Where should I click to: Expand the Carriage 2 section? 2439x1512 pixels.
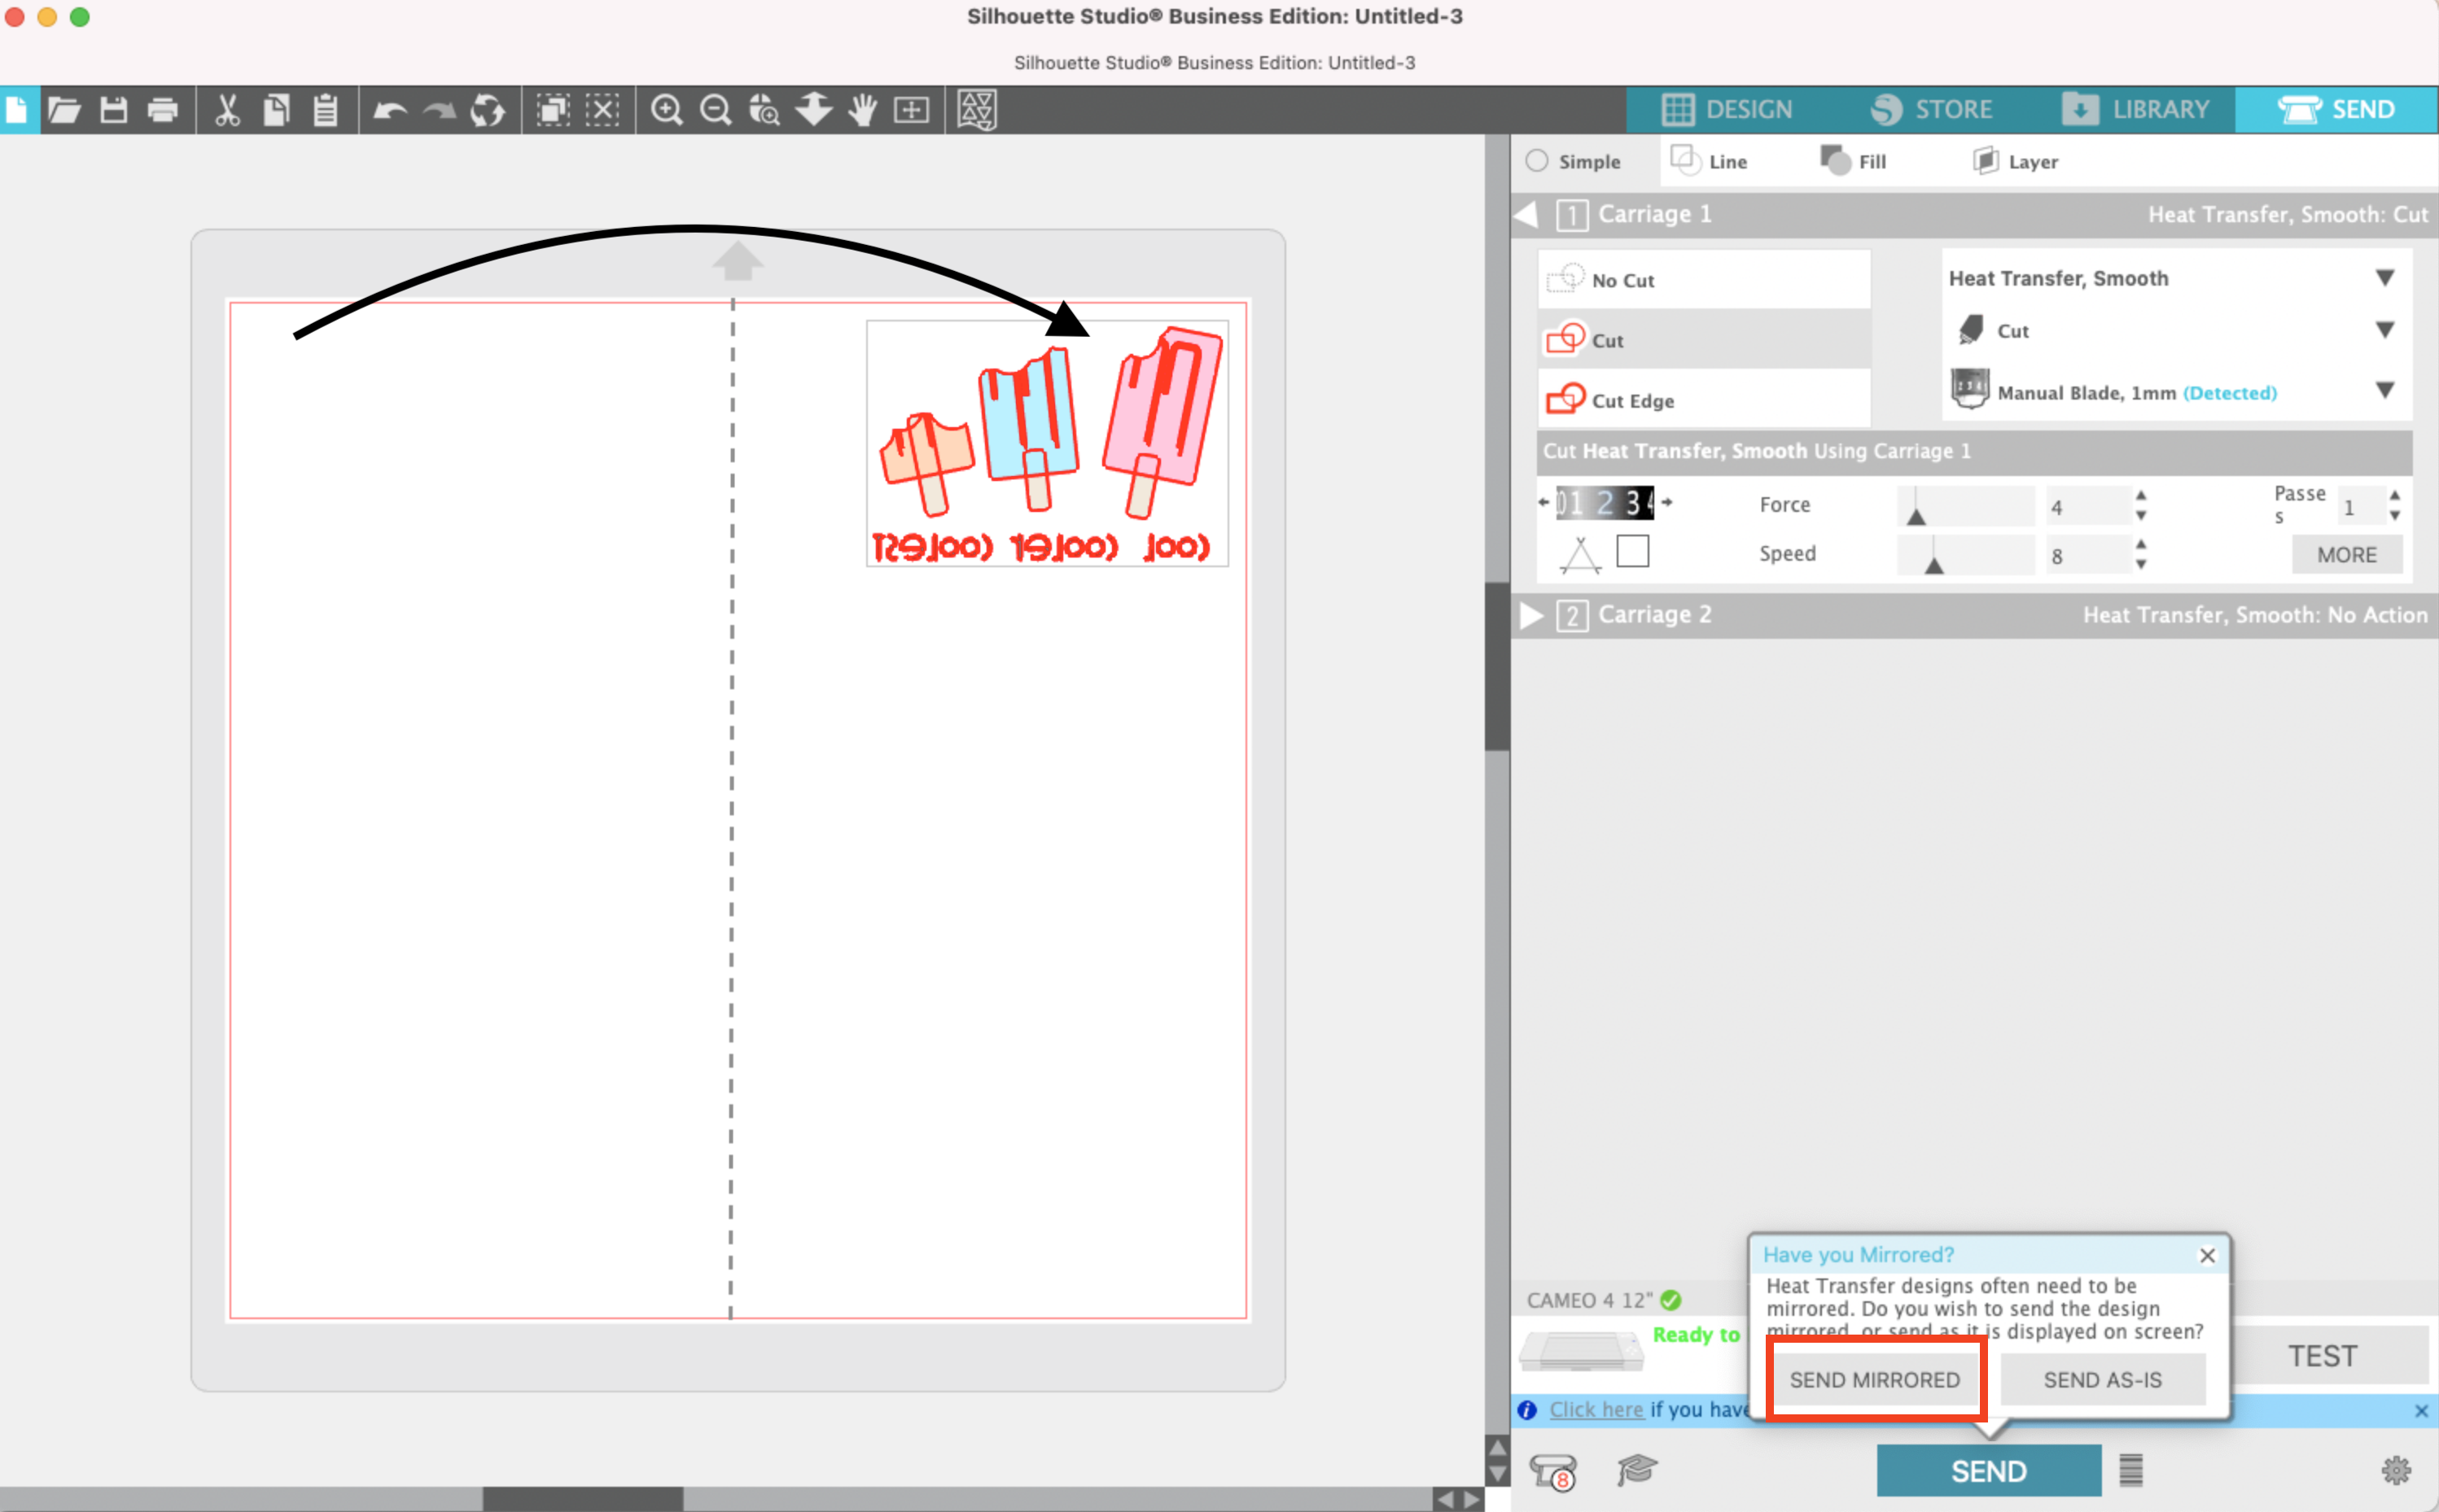(1530, 615)
